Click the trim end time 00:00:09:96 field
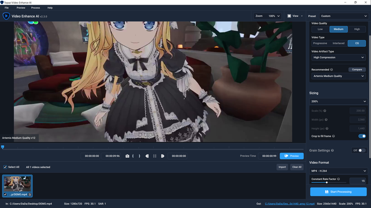Image resolution: width=371 pixels, height=208 pixels. pos(112,156)
